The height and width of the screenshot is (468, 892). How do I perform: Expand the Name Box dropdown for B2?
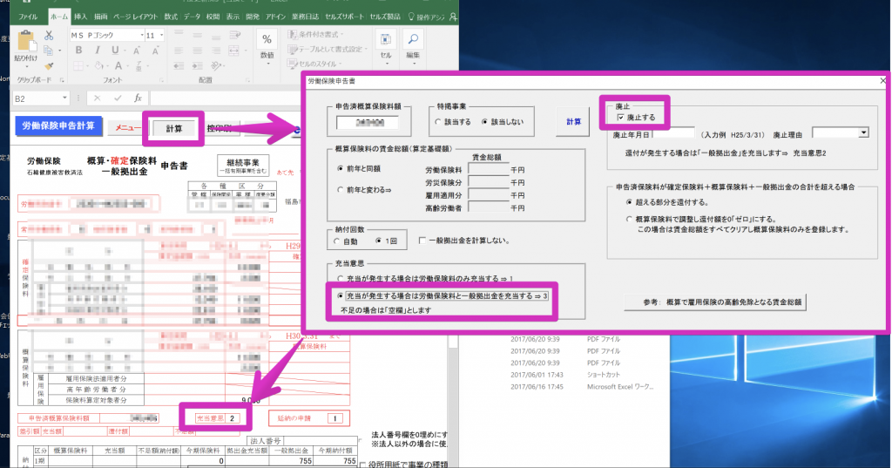64,98
